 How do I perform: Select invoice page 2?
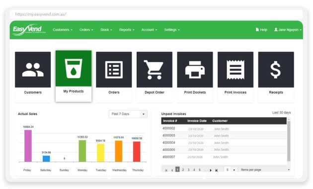(183, 170)
